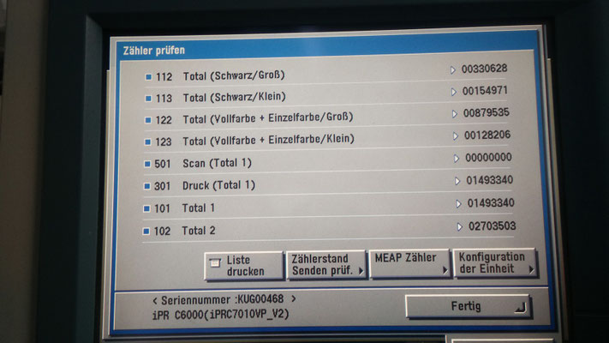Click blue square beside counter 301
Screen dimensions: 609x343
(146, 186)
